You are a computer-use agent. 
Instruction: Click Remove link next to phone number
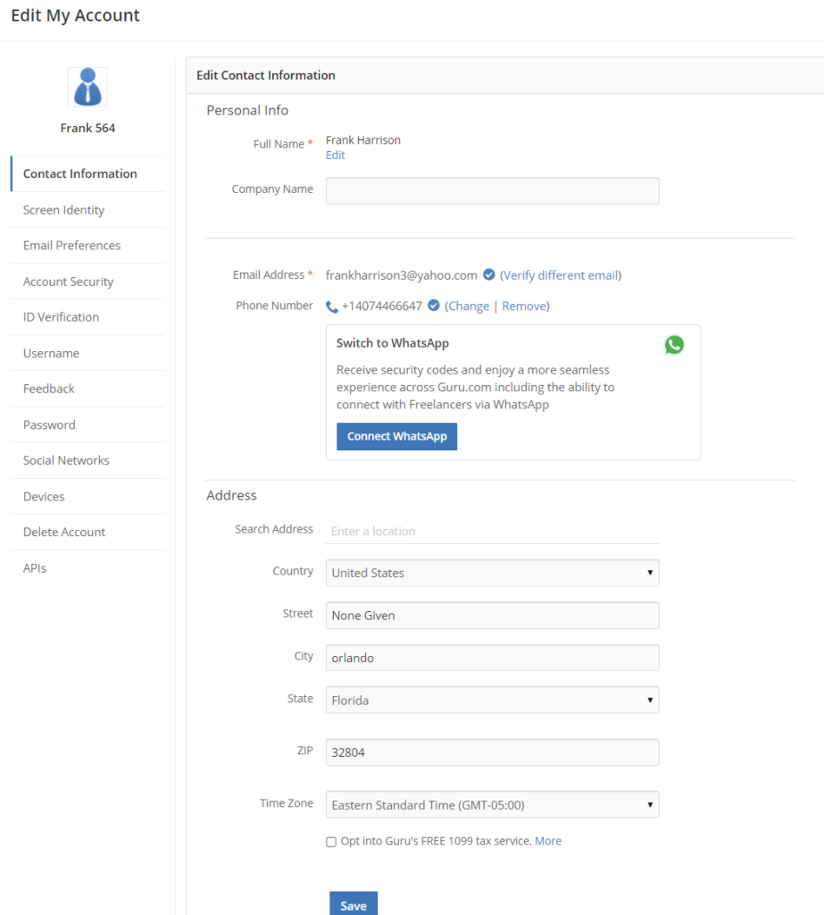pyautogui.click(x=524, y=306)
